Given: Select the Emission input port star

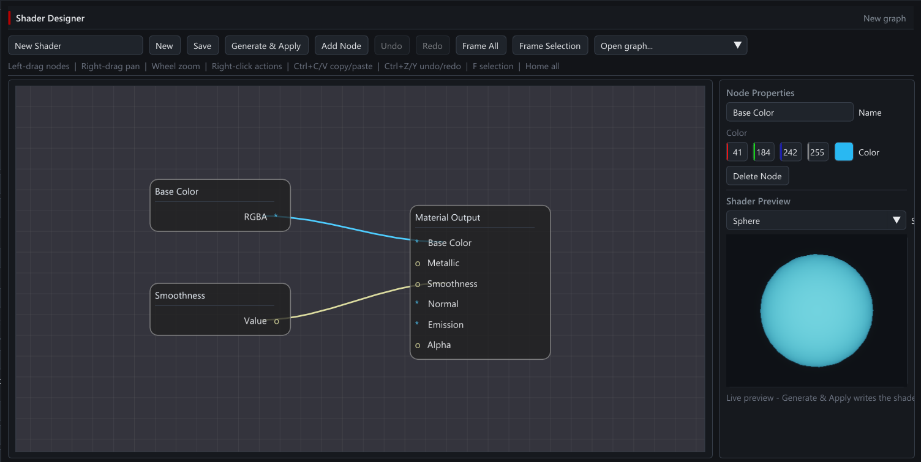Looking at the screenshot, I should pos(417,325).
